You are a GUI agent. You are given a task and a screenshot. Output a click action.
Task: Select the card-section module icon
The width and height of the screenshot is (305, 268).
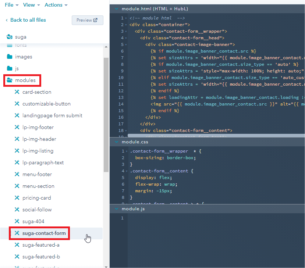(17, 92)
